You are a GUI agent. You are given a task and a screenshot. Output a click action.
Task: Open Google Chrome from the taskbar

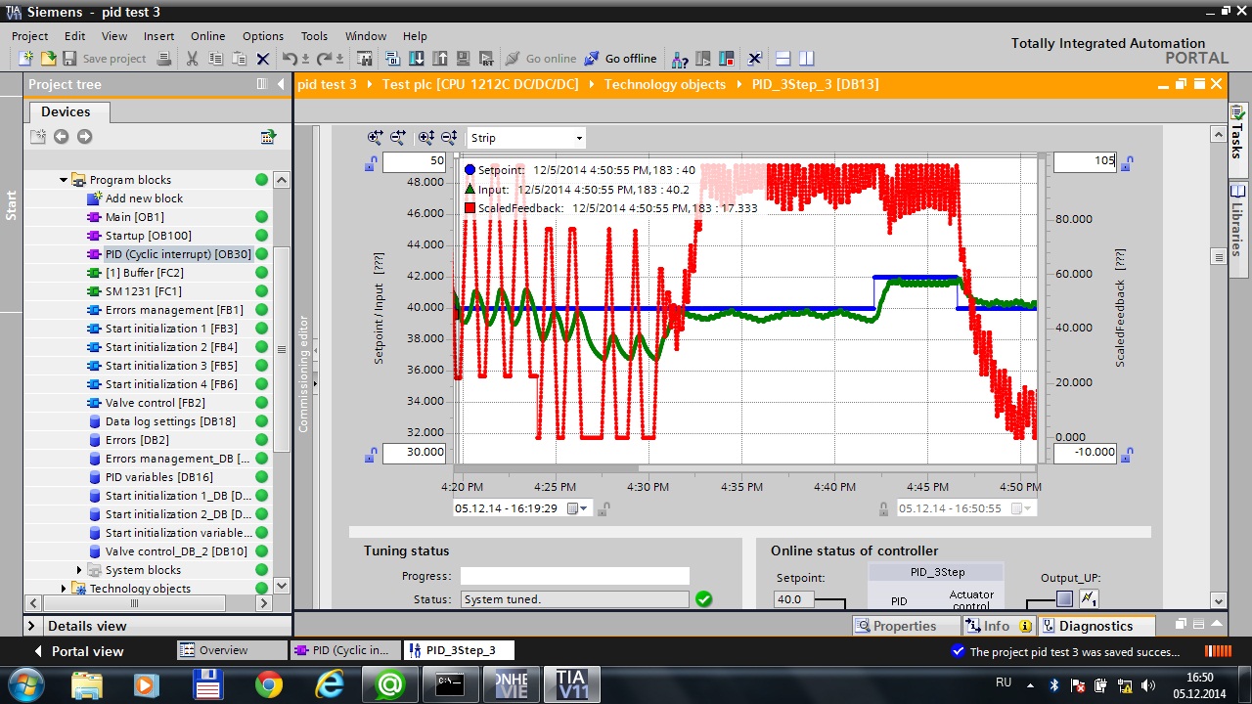point(268,684)
